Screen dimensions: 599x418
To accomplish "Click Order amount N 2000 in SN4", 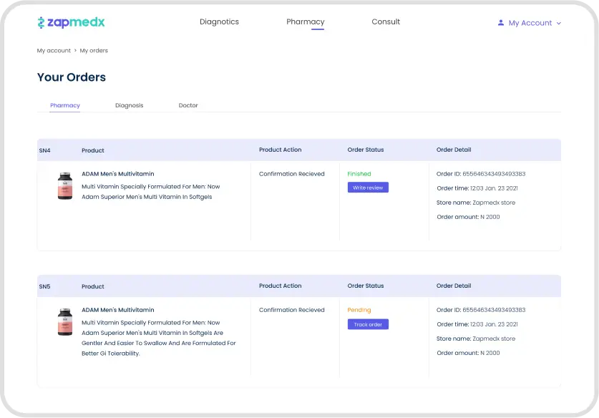I will pyautogui.click(x=468, y=217).
